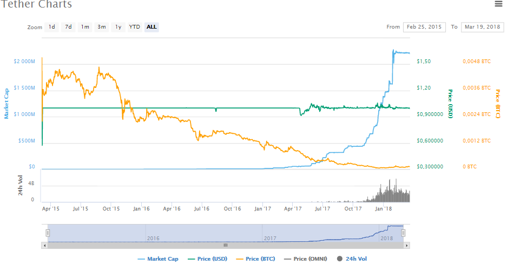The image size is (507, 265).
Task: Click the 0,0036 BTC axis label
Action: 477,87
